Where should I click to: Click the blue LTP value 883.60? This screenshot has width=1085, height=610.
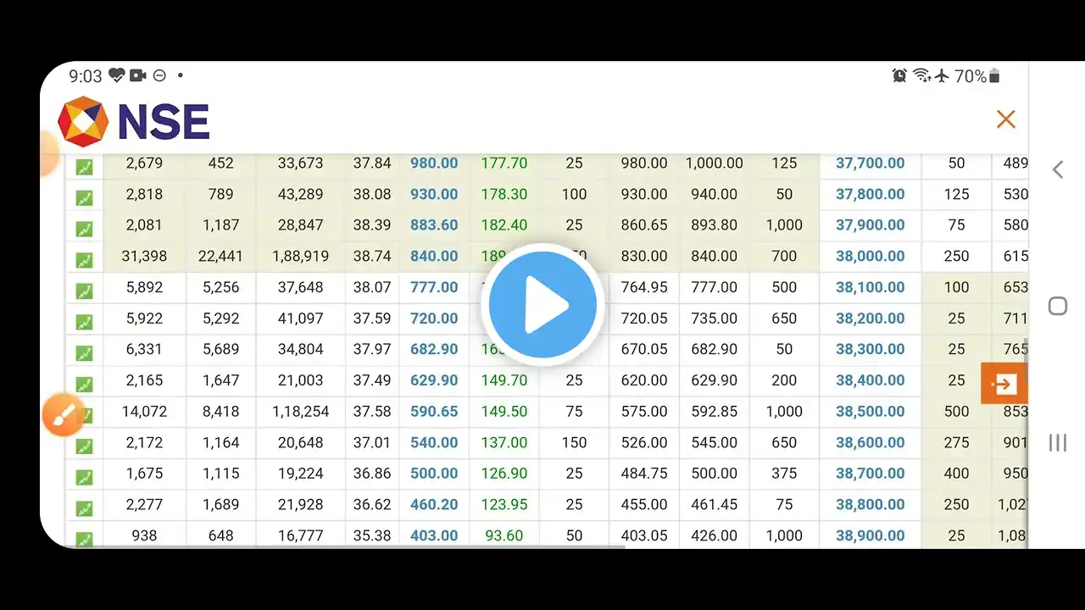(x=434, y=225)
